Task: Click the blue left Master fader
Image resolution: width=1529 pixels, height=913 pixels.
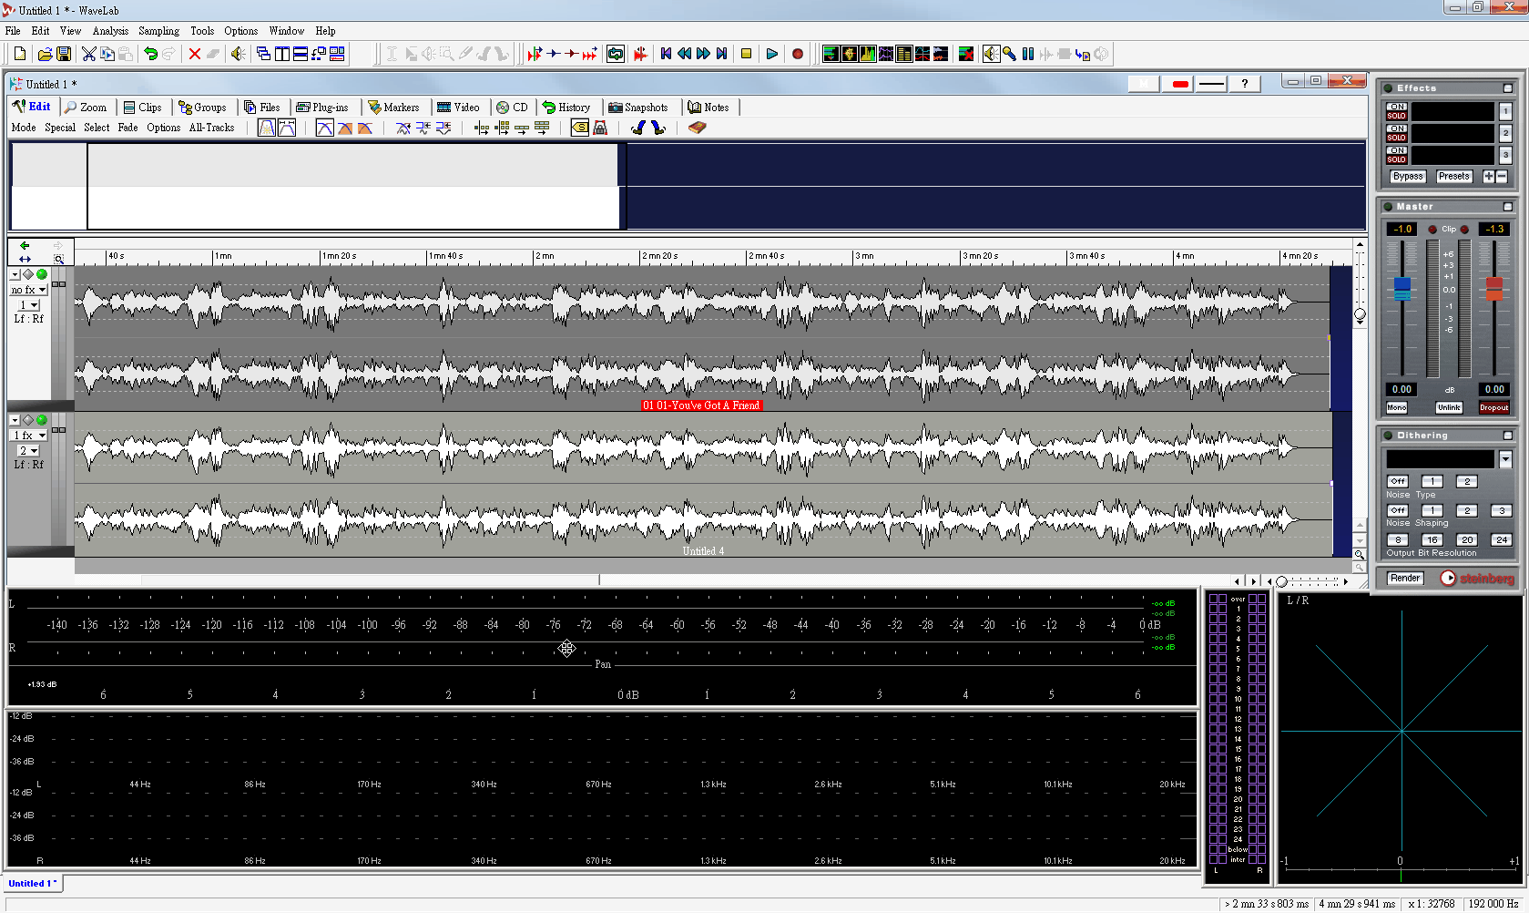Action: [1402, 288]
